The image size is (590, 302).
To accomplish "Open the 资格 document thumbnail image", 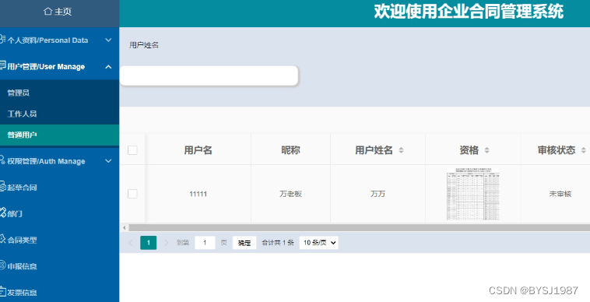I will 473,194.
